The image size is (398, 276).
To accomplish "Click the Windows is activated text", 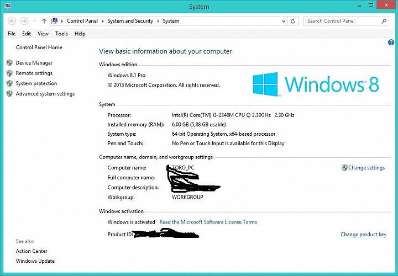I will [x=131, y=222].
